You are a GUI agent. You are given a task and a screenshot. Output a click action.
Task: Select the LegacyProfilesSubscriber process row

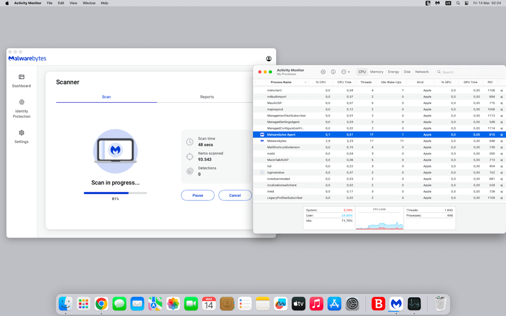click(x=379, y=197)
